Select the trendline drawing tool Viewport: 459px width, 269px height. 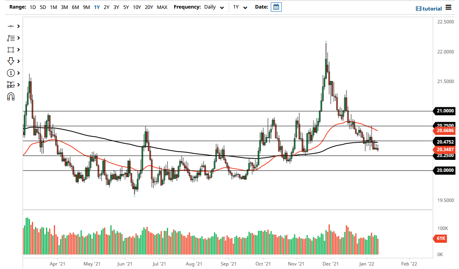11,26
